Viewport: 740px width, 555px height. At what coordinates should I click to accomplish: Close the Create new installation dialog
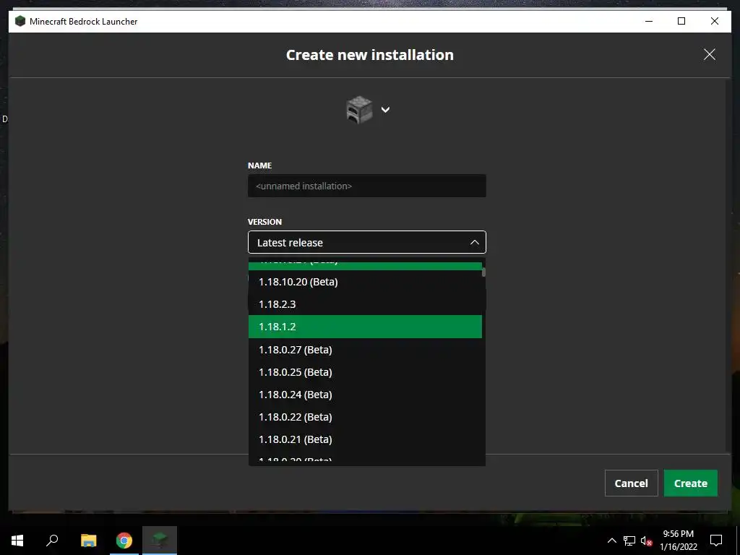click(x=710, y=54)
